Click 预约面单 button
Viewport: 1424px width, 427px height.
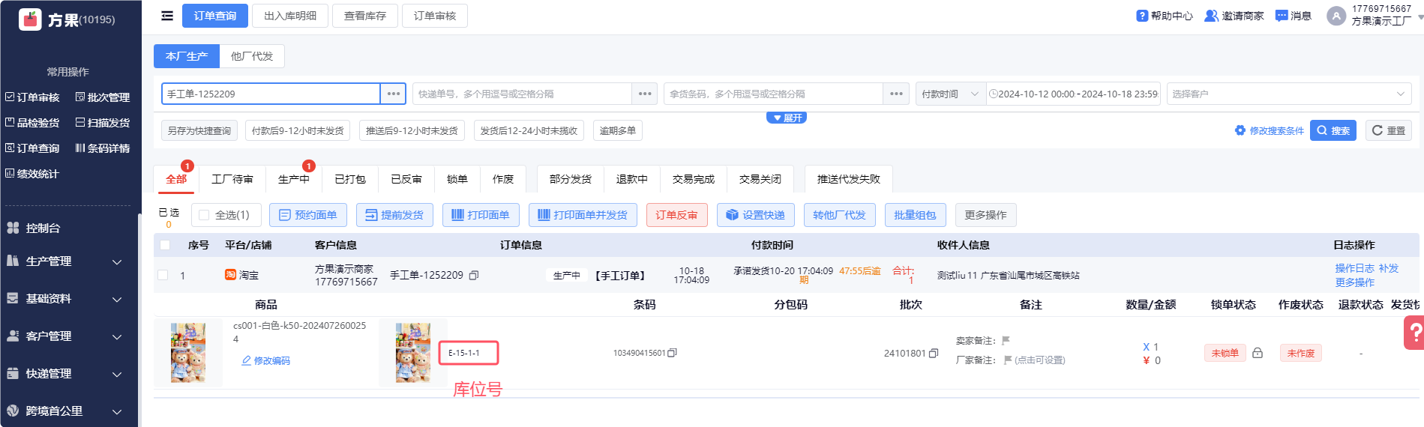308,215
